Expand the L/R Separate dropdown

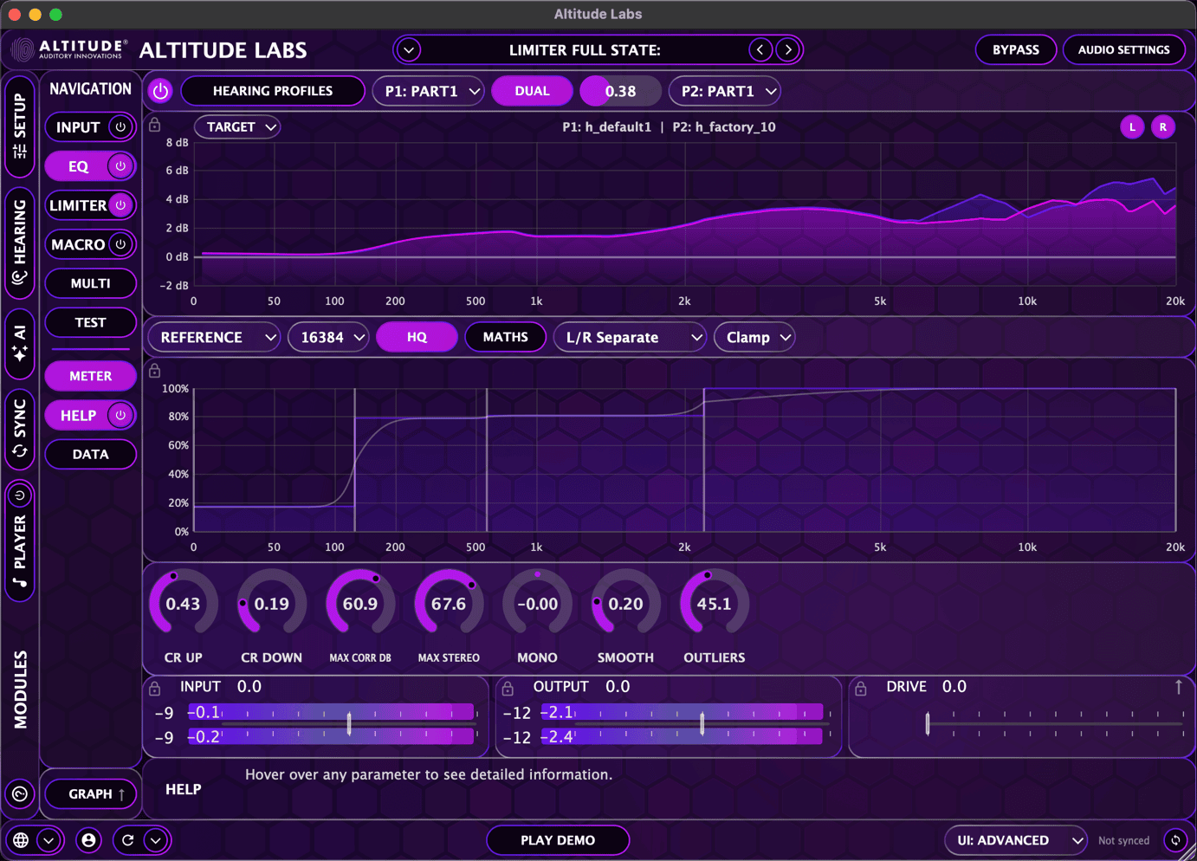tap(630, 337)
